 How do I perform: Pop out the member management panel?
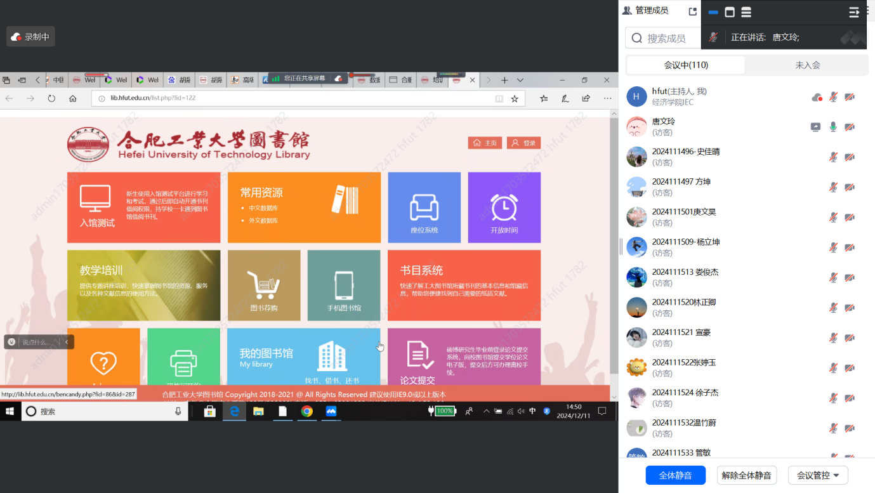tap(692, 11)
